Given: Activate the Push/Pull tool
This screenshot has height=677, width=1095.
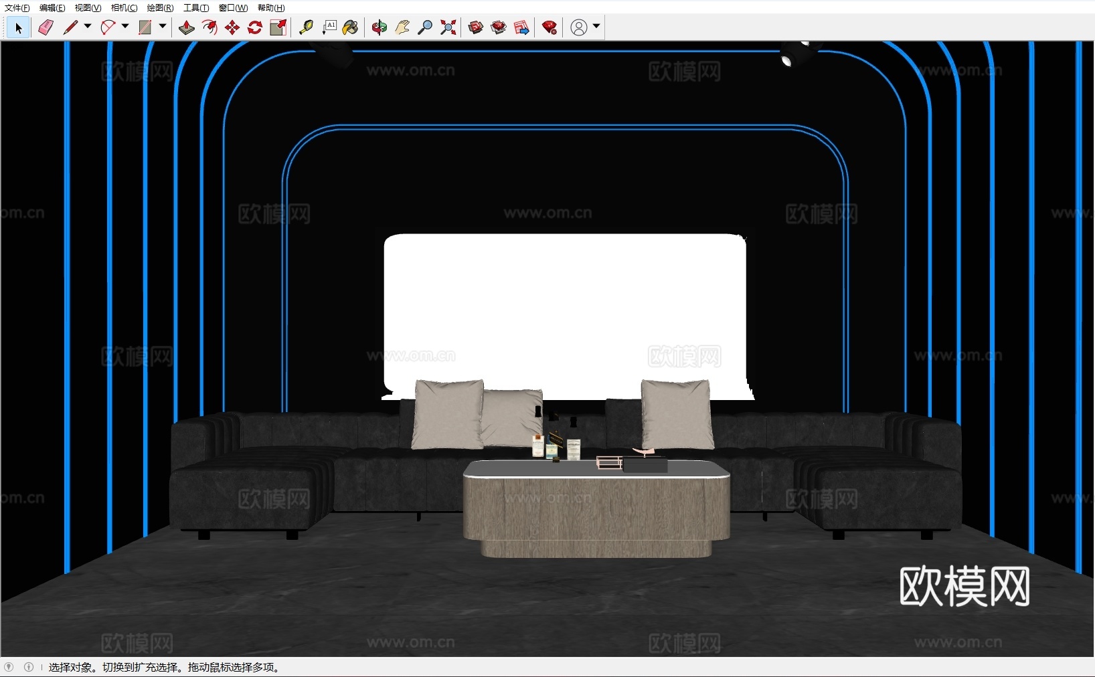Looking at the screenshot, I should point(187,27).
